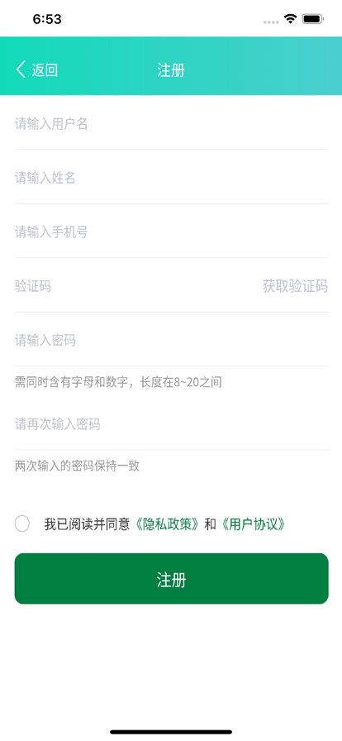Focus the 验证码 verification code field
Viewport: 342px width, 741px height.
click(135, 286)
